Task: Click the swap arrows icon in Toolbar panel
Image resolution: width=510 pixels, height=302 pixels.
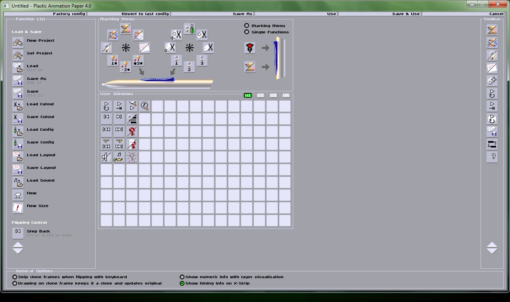Action: click(x=492, y=144)
